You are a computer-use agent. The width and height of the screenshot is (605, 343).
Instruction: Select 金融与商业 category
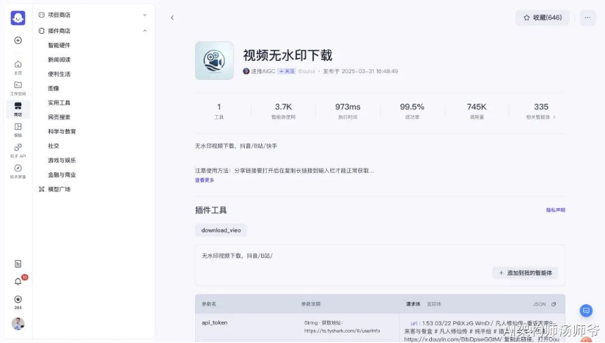[62, 174]
